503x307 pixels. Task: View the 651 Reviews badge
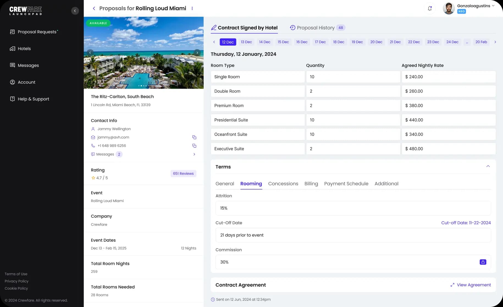tap(183, 174)
